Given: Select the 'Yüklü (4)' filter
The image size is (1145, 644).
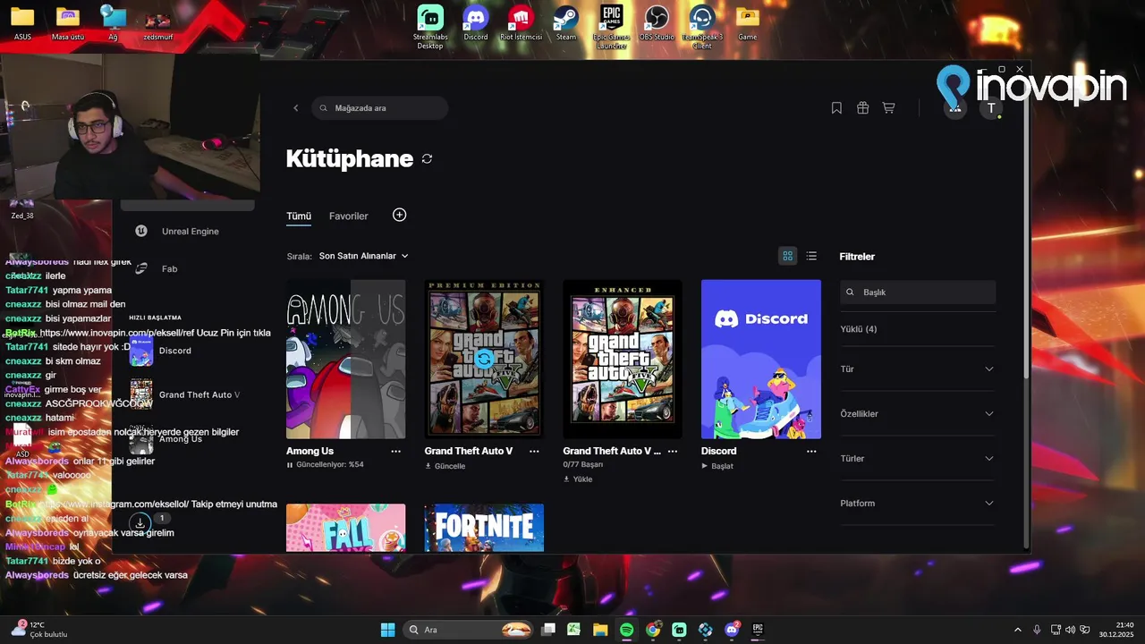Looking at the screenshot, I should coord(859,329).
